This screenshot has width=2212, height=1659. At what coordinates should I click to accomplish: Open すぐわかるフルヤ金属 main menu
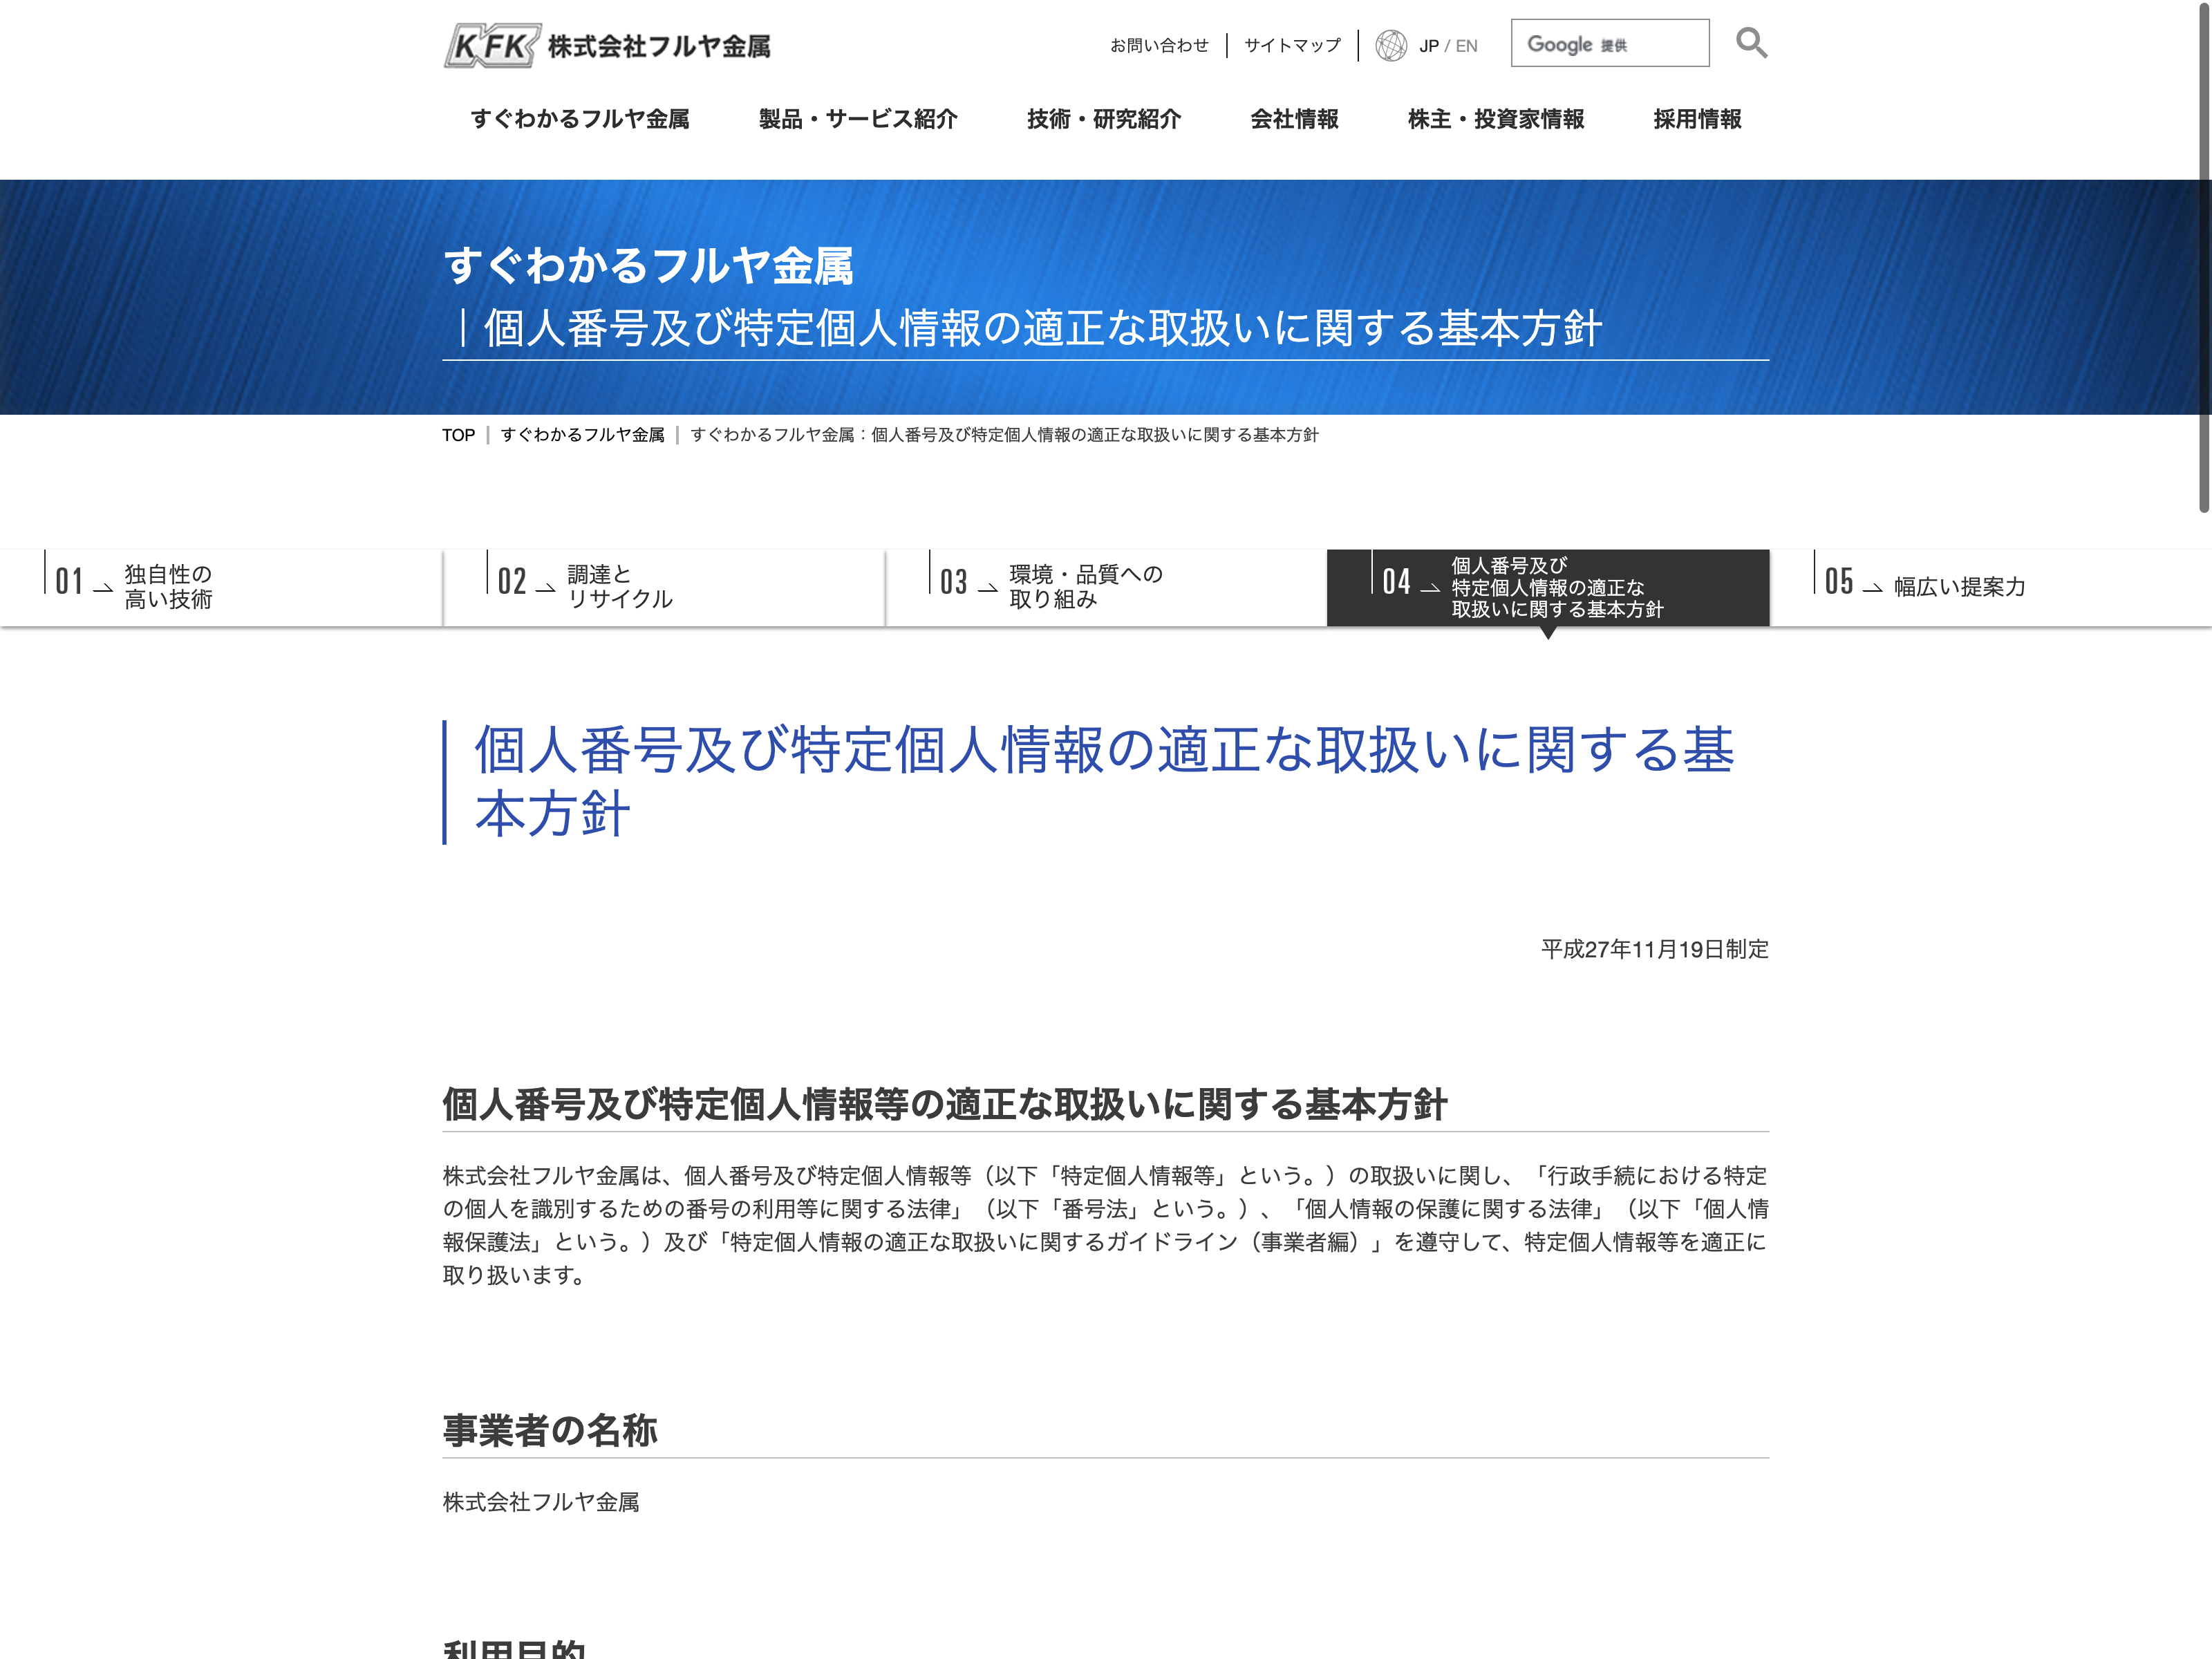tap(580, 119)
